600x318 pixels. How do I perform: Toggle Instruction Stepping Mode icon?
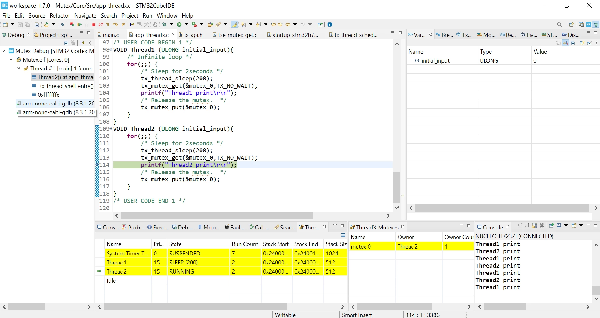point(132,24)
